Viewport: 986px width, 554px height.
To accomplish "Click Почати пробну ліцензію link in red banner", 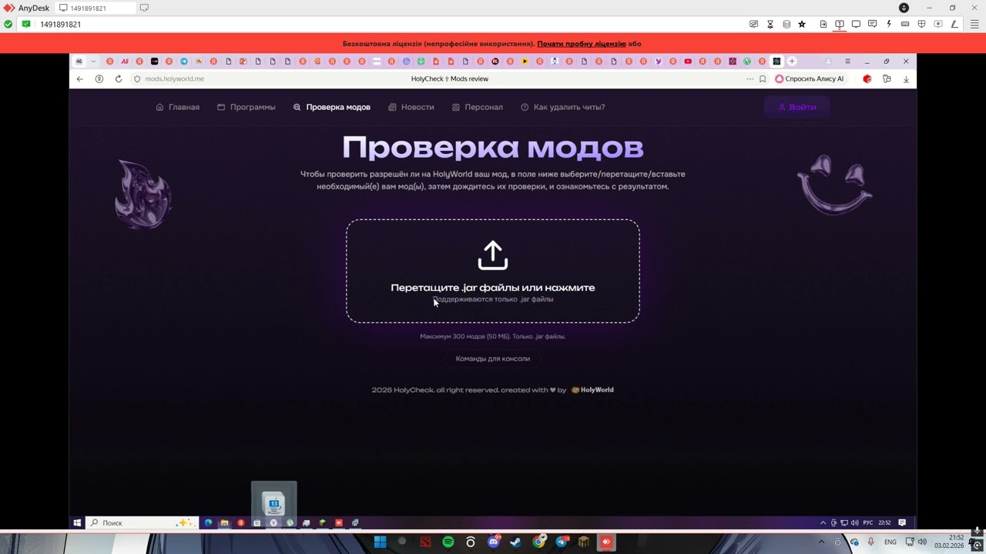I will [582, 44].
